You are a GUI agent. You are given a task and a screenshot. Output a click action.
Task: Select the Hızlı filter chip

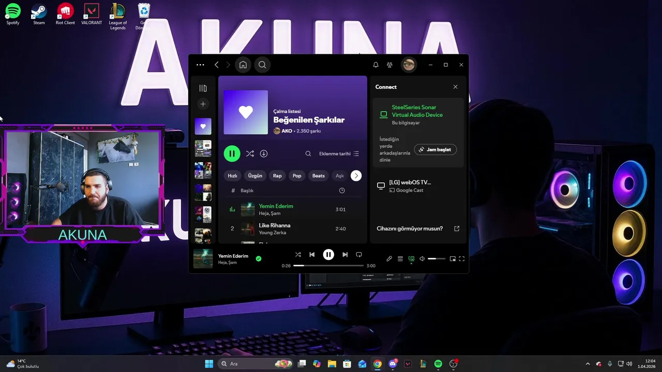(233, 176)
